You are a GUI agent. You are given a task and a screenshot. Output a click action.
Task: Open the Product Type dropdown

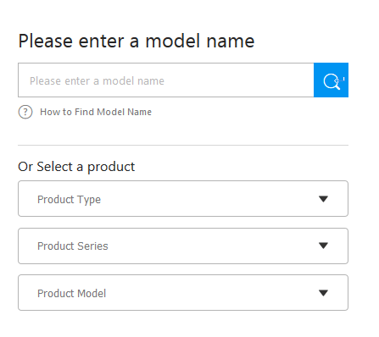183,199
